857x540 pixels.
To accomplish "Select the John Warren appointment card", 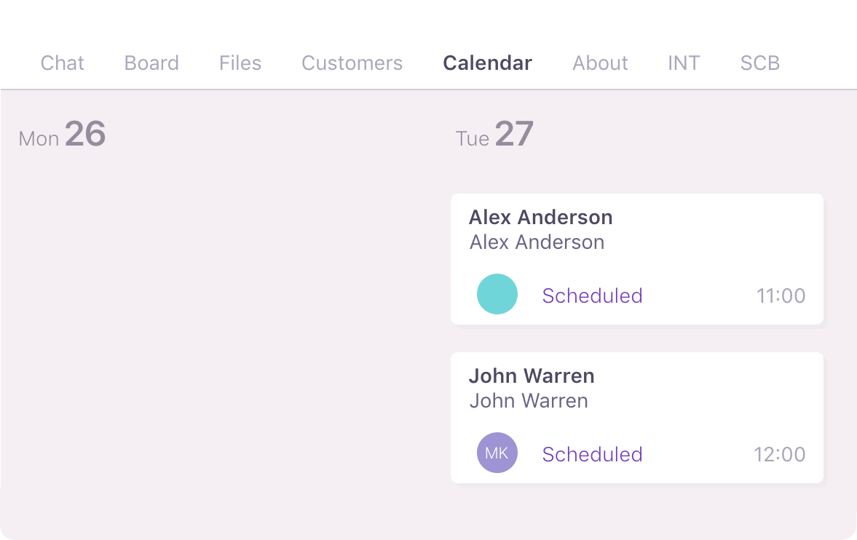I will pos(637,417).
